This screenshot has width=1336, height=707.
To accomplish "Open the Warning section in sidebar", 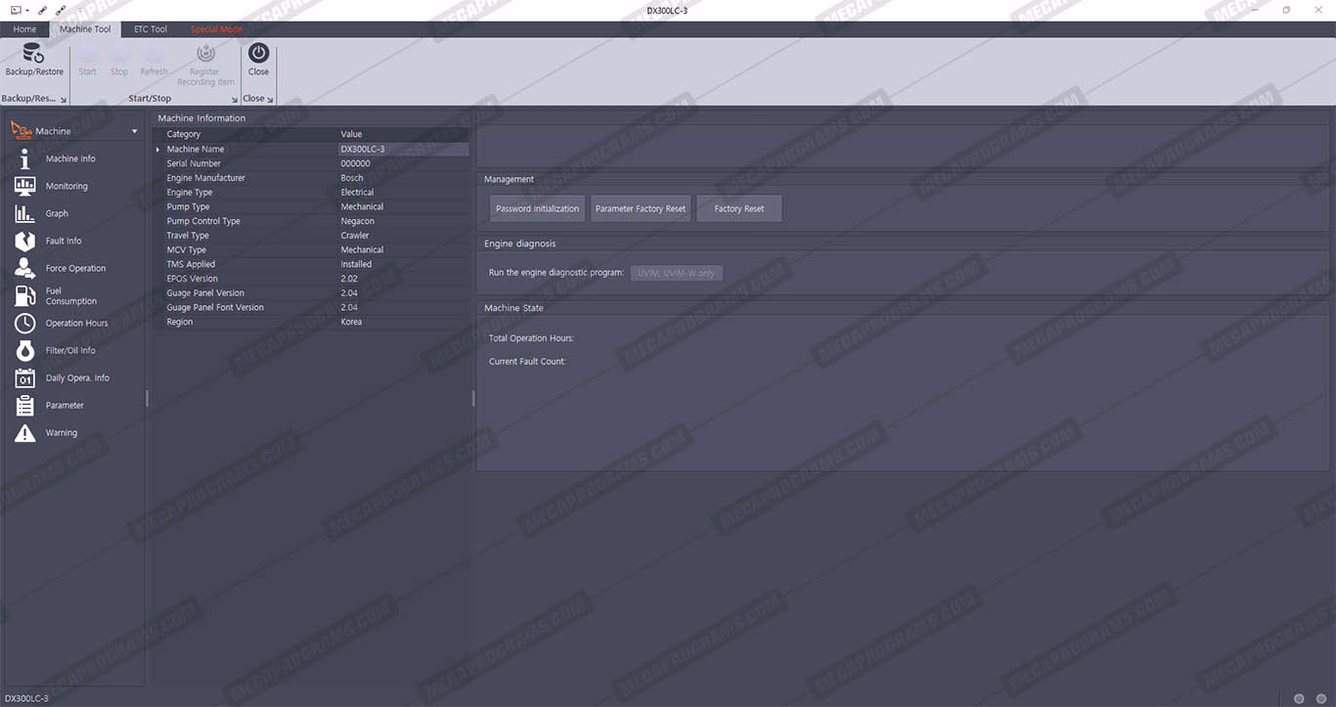I will (61, 432).
